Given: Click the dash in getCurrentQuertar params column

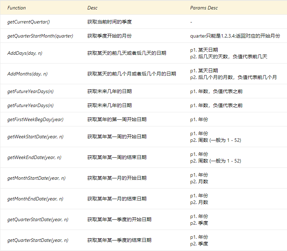Looking at the screenshot, I should (x=191, y=21).
